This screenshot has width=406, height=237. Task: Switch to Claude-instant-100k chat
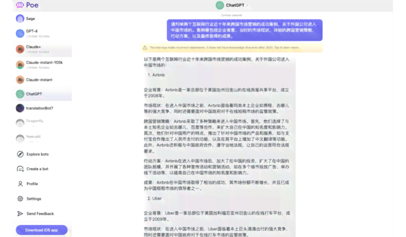43,65
